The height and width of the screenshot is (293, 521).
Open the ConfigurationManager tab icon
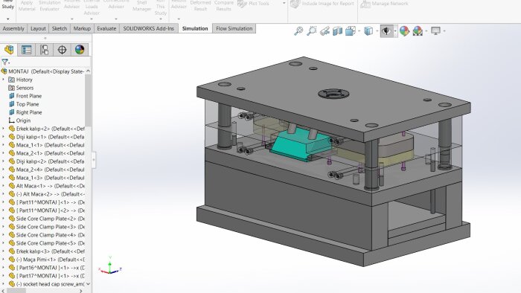pyautogui.click(x=44, y=50)
